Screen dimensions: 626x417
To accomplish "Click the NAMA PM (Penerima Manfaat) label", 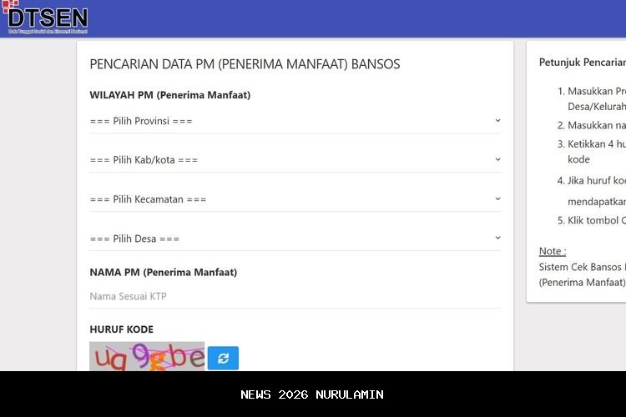I will (x=164, y=272).
